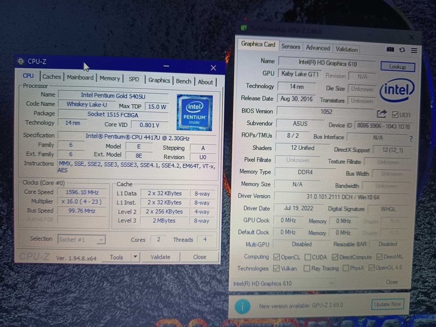Toggle the DirectCompute checkbox
The width and height of the screenshot is (436, 327).
tap(335, 257)
